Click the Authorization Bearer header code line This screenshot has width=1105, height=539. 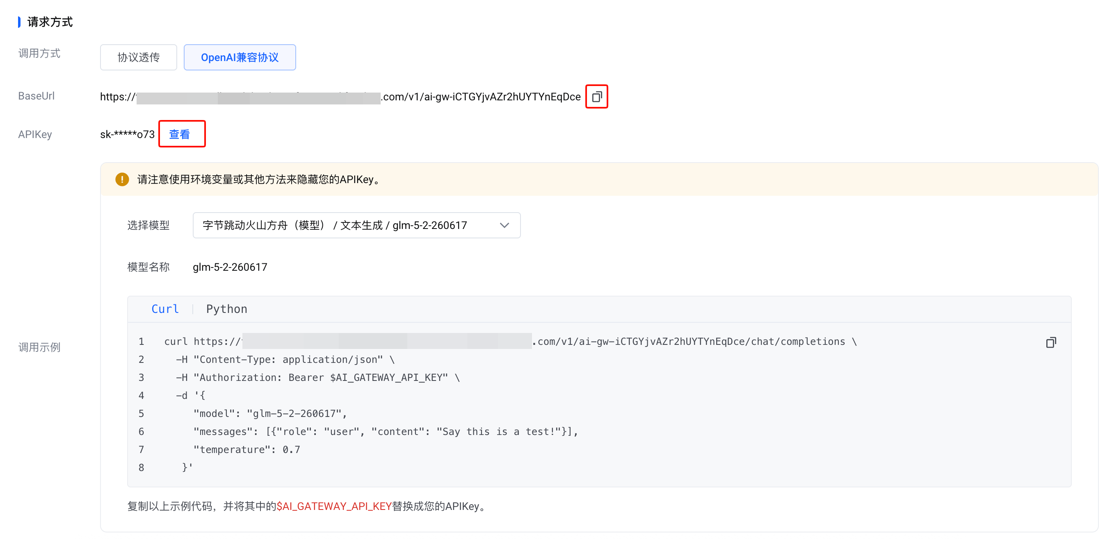pos(318,378)
